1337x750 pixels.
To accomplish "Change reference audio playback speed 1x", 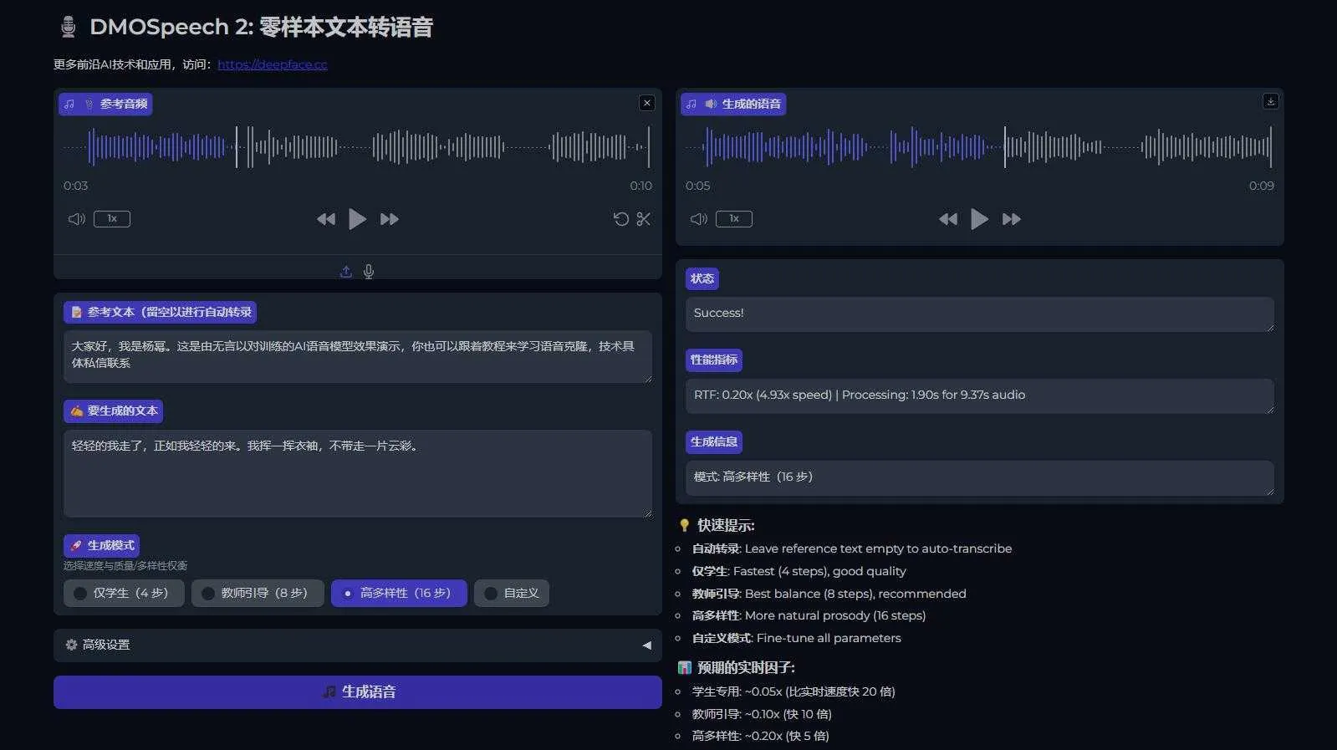I will point(112,219).
